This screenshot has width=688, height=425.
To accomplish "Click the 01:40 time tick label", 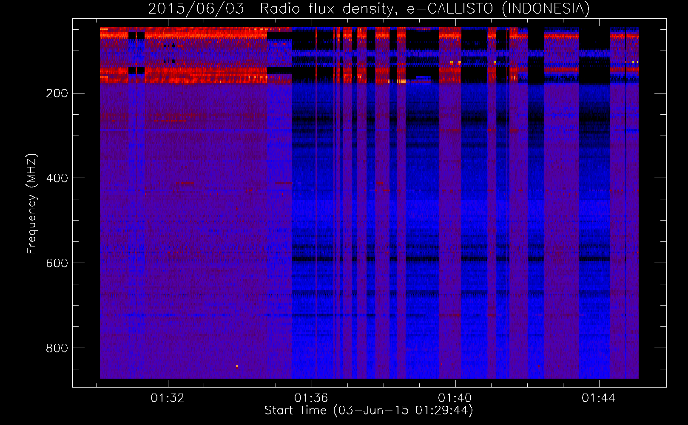I will point(455,398).
